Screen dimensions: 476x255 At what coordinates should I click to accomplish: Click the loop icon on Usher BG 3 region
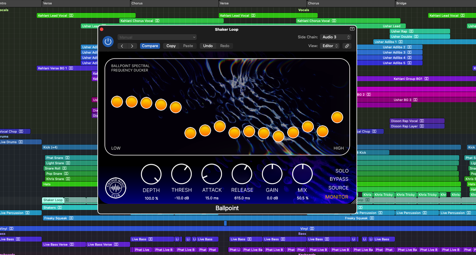click(416, 100)
